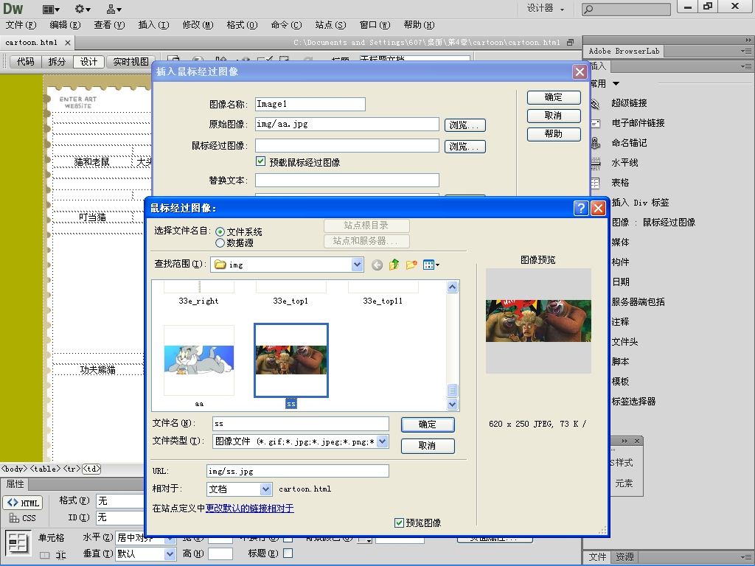Create a new folder icon in file dialog
Screen dimensions: 755x566
(411, 265)
